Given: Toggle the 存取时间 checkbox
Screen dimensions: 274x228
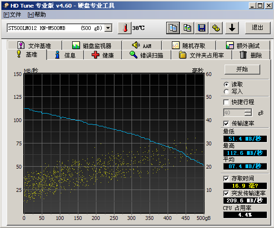Looking at the screenshot, I should (226, 179).
